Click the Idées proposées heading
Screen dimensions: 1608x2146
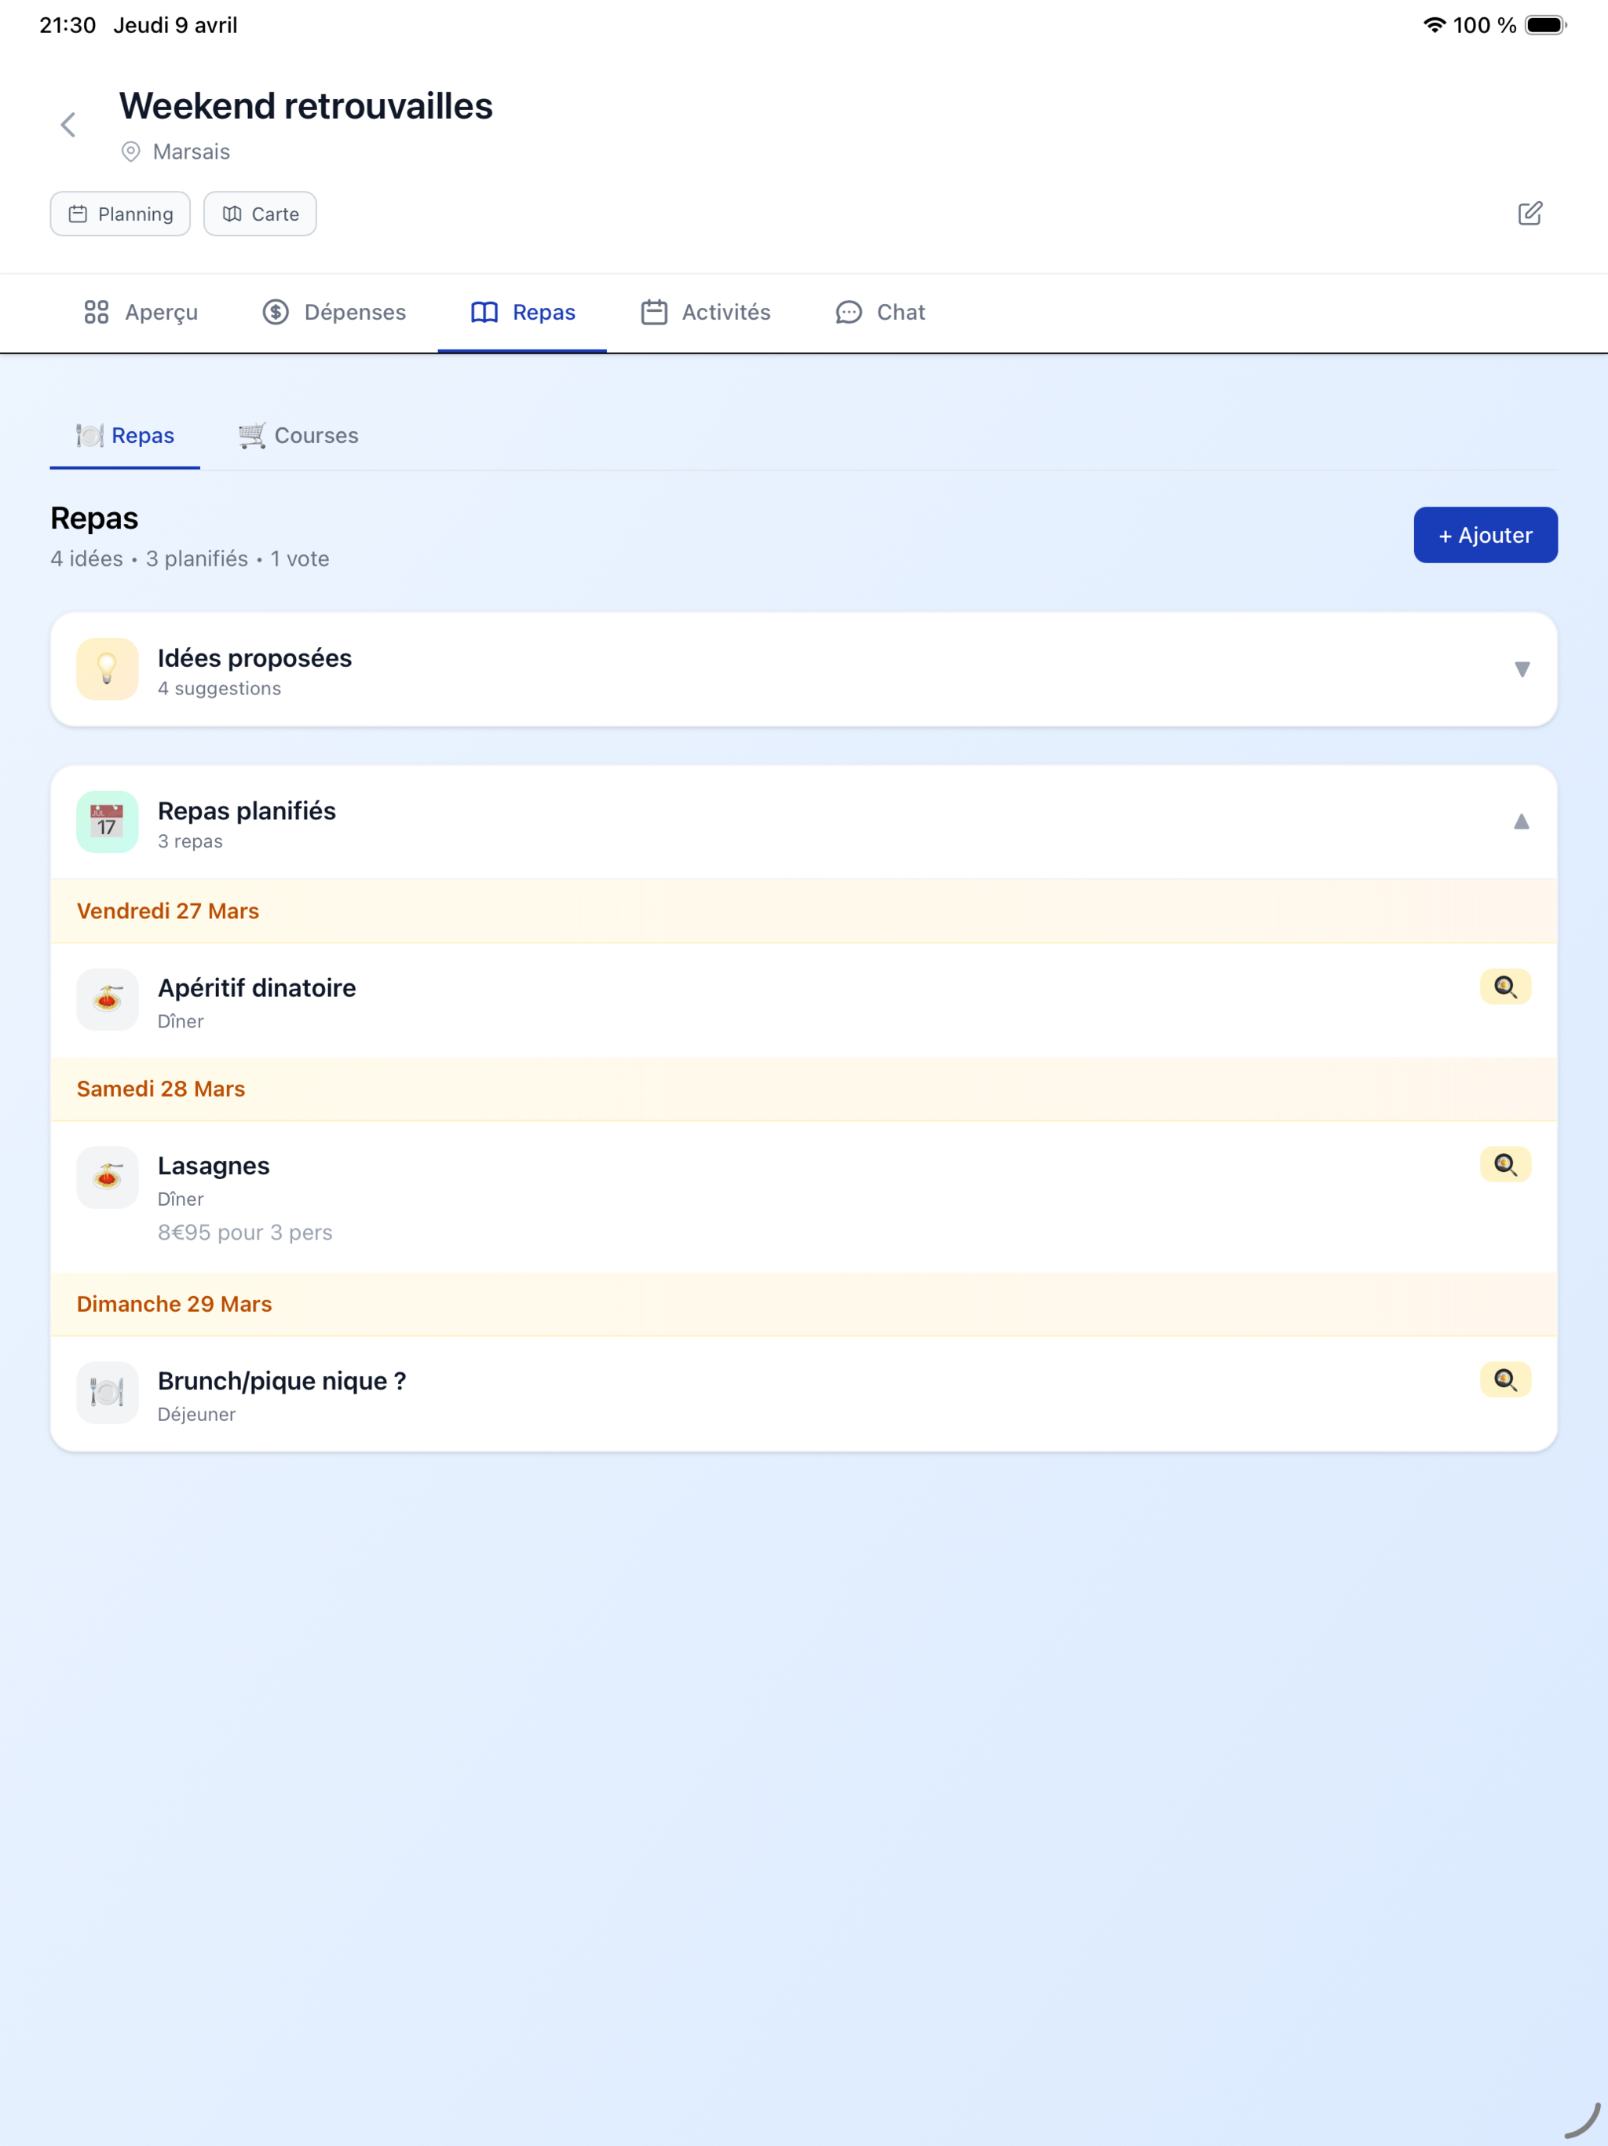click(255, 657)
